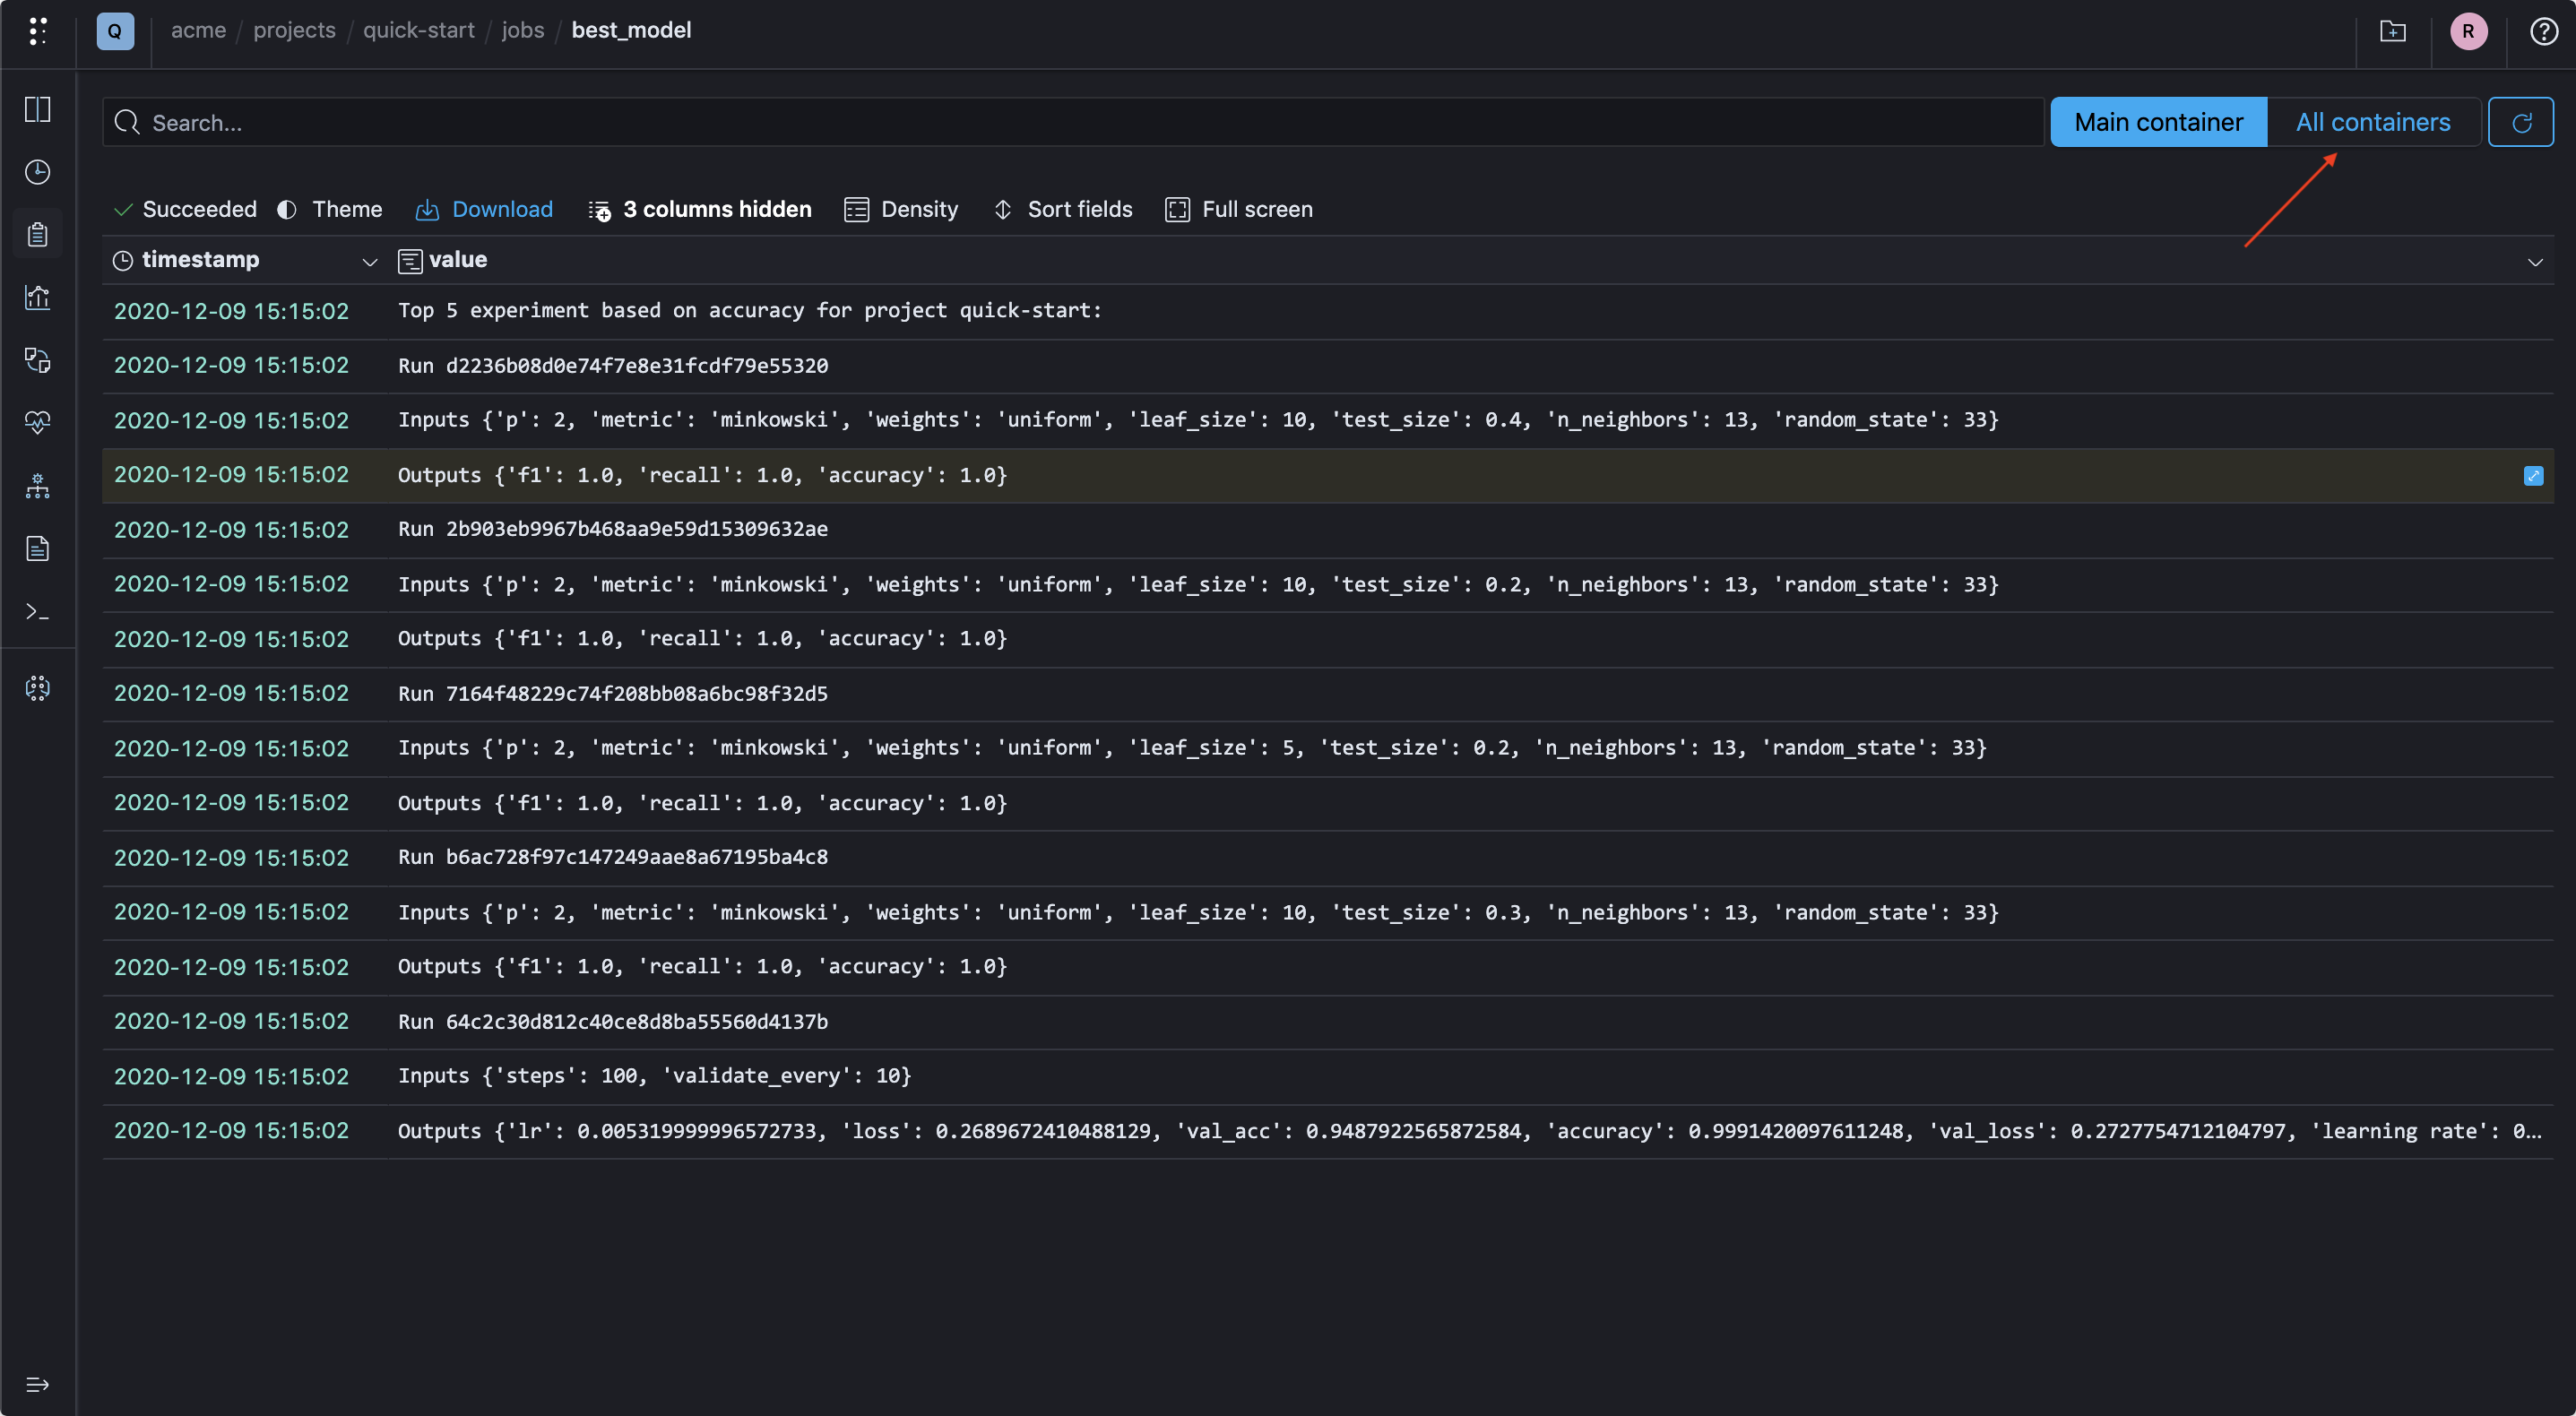
Task: Open the document file sidebar icon
Action: [x=38, y=548]
